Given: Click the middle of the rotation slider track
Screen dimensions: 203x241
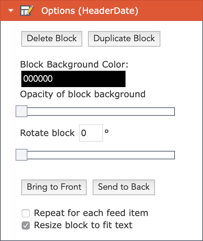Looking at the screenshot, I should tap(95, 155).
